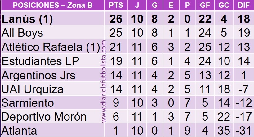
Task: Select the PTS column header
Action: [x=116, y=5]
